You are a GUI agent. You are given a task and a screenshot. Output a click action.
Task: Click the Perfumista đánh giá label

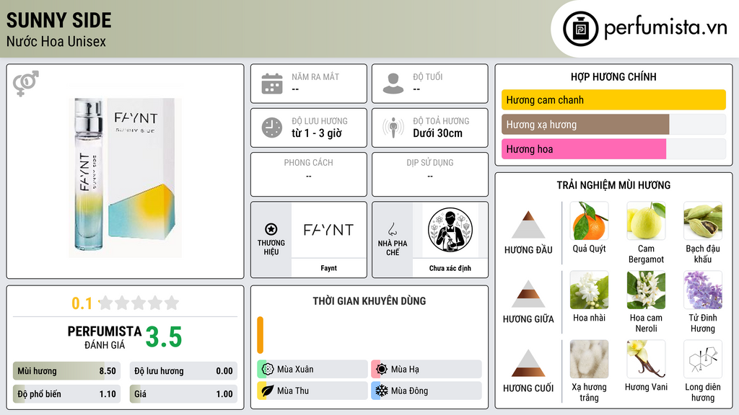pos(104,337)
